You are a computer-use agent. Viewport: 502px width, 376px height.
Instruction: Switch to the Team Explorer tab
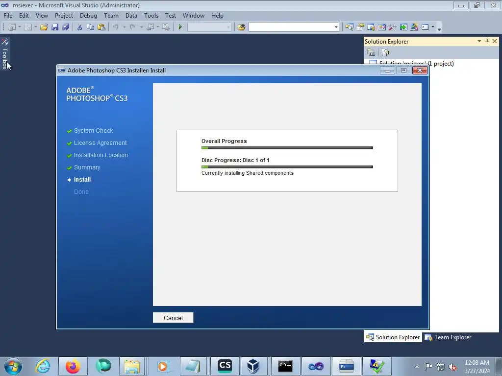click(x=448, y=337)
